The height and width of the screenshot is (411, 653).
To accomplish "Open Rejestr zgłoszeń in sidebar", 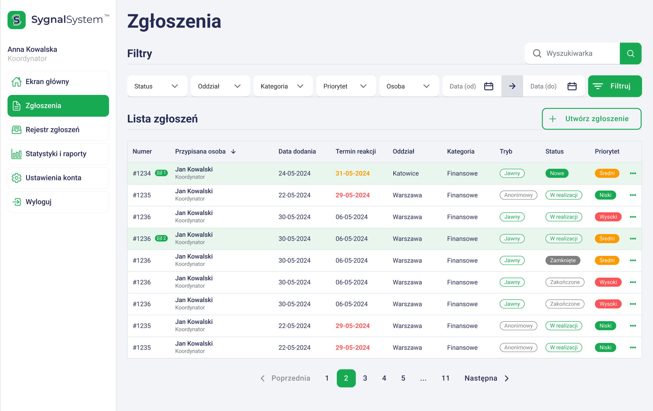I will pos(58,130).
